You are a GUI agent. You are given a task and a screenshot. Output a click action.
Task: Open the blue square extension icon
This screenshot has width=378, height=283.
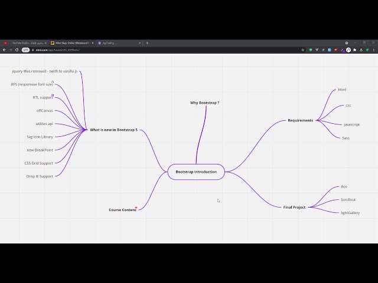(330, 50)
